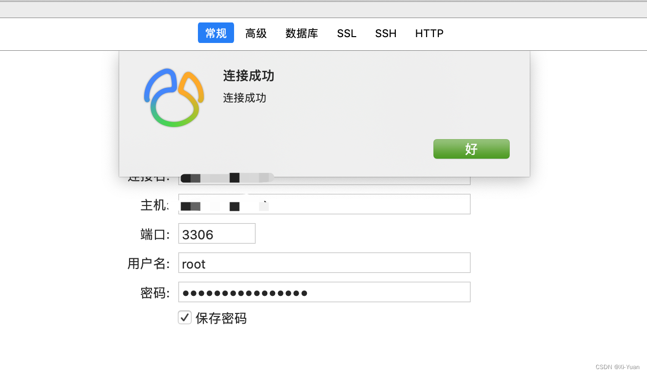Click the 用户名 field containing root
The image size is (647, 374).
pos(324,263)
